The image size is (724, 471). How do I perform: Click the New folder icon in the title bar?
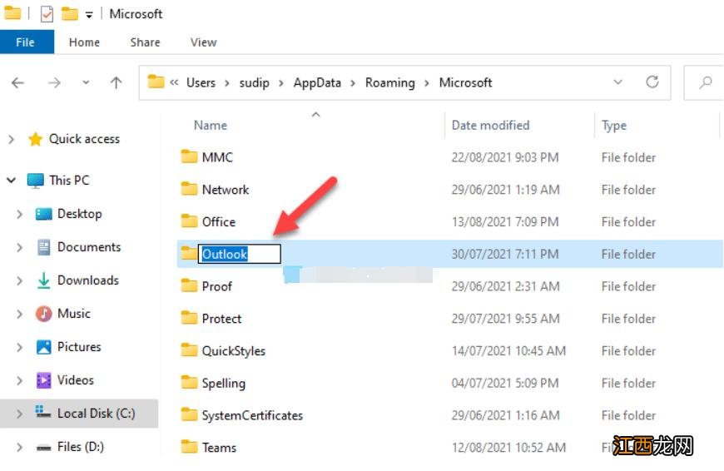70,14
